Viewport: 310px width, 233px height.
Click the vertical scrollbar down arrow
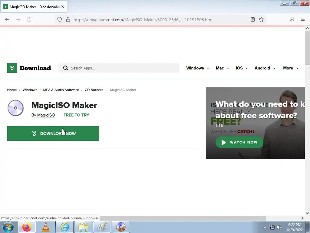coord(307,213)
